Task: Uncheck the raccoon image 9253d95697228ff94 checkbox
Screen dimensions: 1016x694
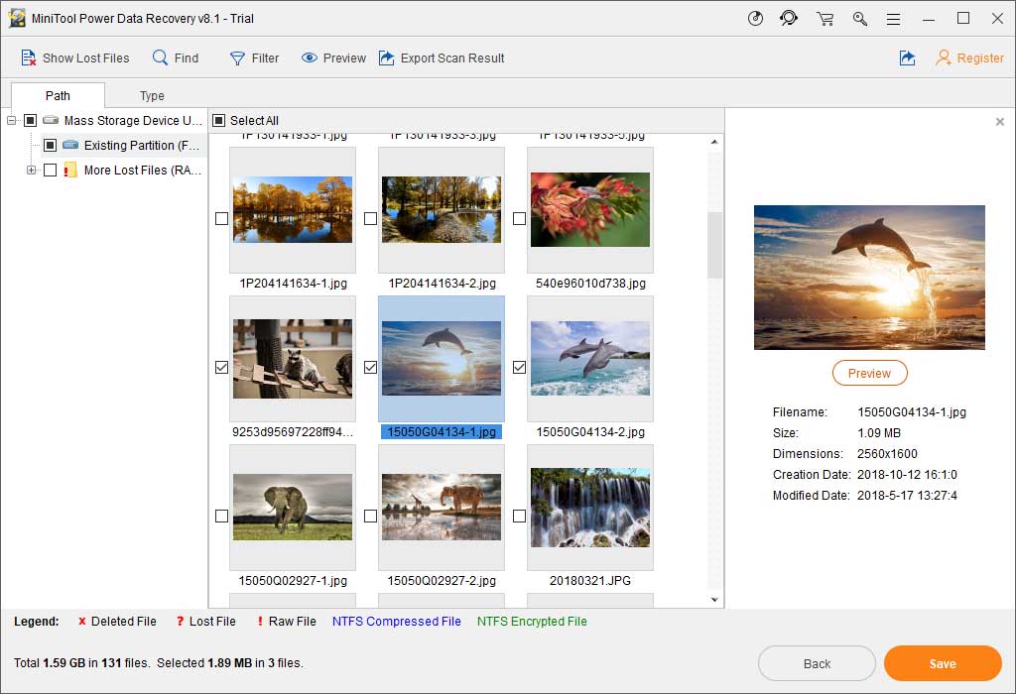Action: 221,367
